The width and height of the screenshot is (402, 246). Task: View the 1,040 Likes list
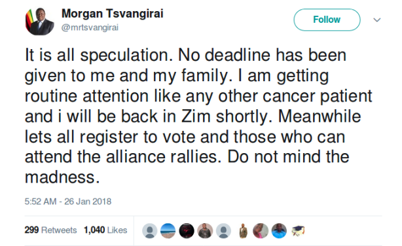[105, 230]
